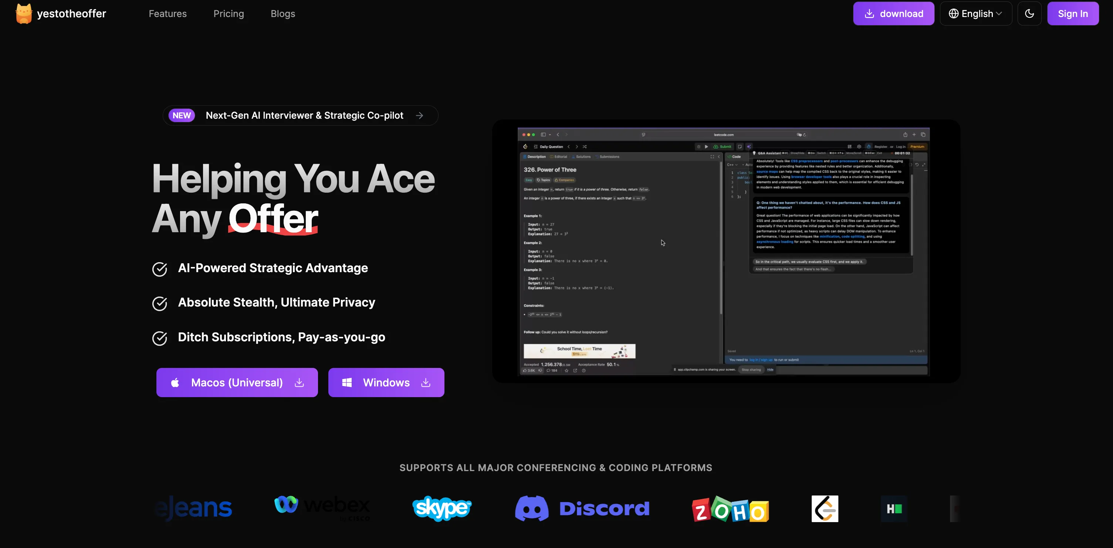Toggle dark mode moon icon
Screen dimensions: 1113x548
(1029, 13)
